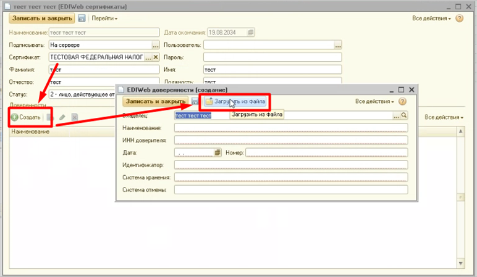This screenshot has width=477, height=277.
Task: Clear the Сертификат field with X
Action: point(156,57)
